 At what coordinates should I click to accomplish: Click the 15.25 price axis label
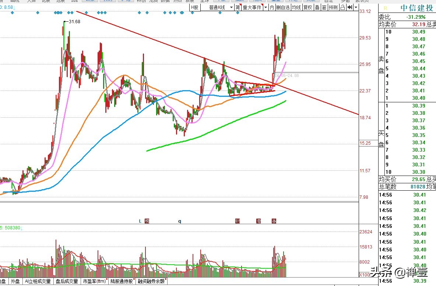[x=365, y=143]
